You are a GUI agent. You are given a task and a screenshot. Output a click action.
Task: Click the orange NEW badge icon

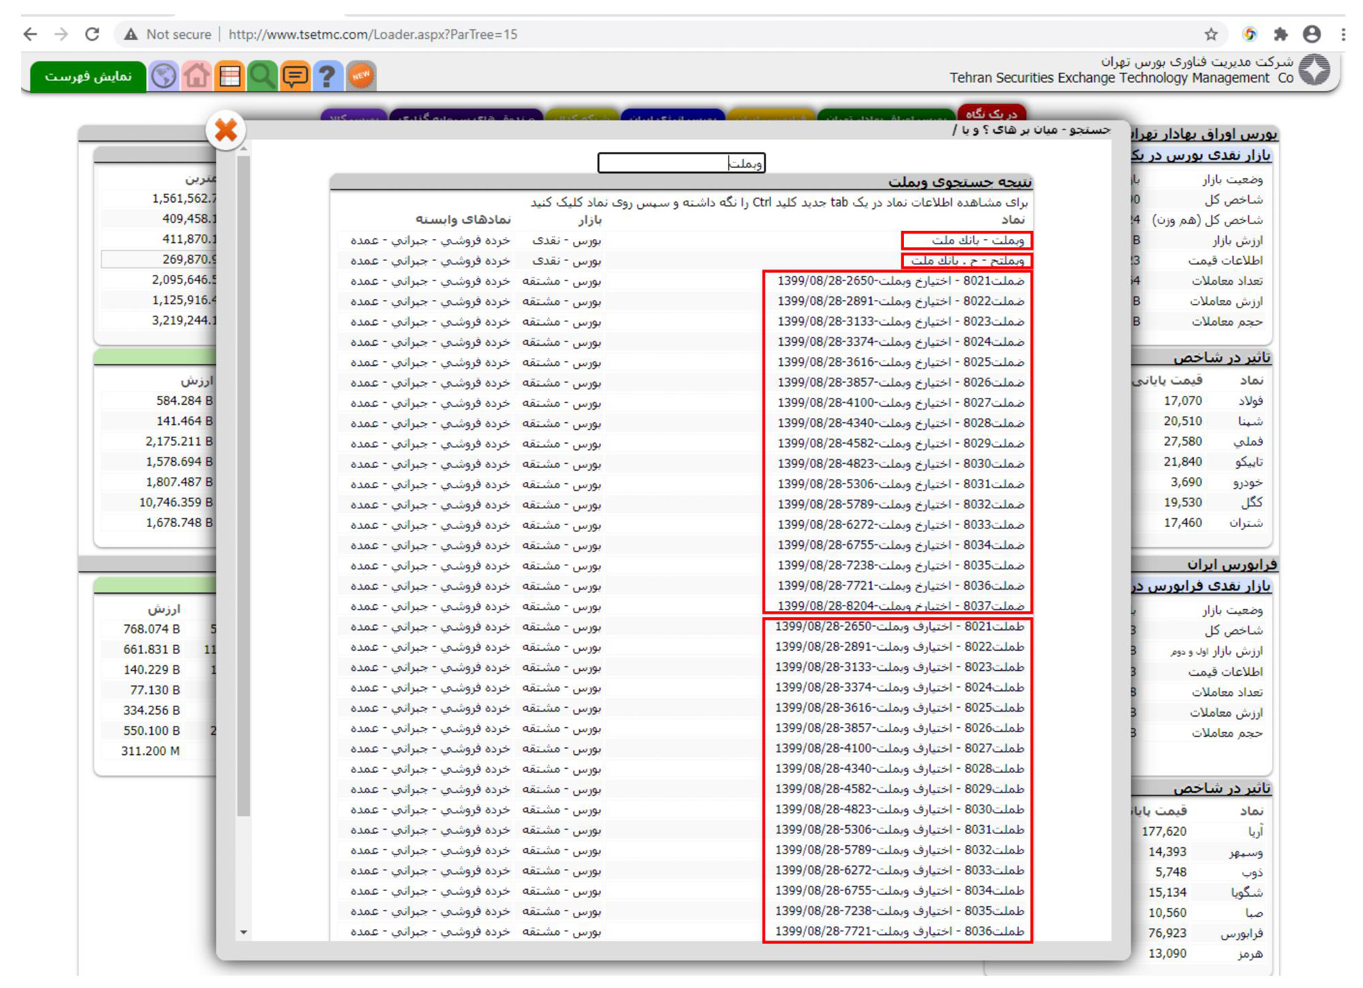click(361, 75)
